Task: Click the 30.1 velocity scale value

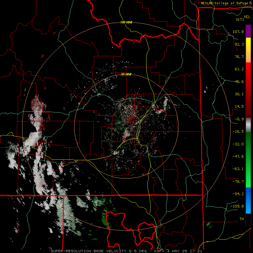Action: [239, 94]
